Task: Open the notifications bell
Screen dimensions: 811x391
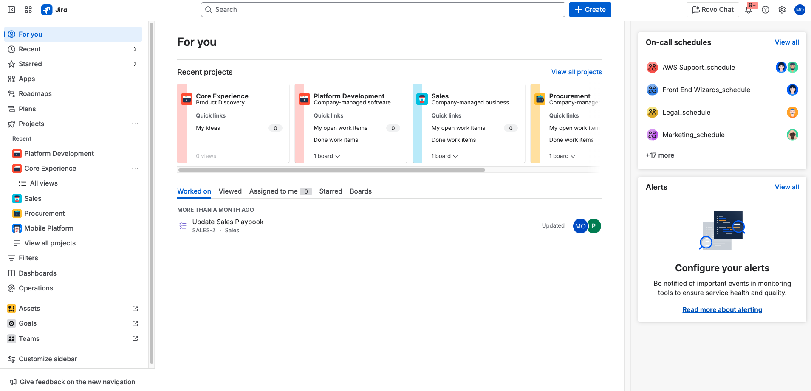Action: pyautogui.click(x=749, y=10)
